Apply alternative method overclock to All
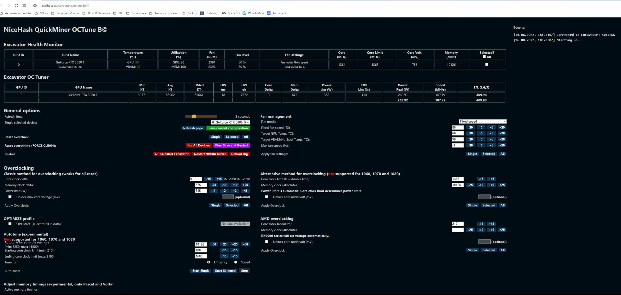Screen dimensions: 621x295 [502, 206]
